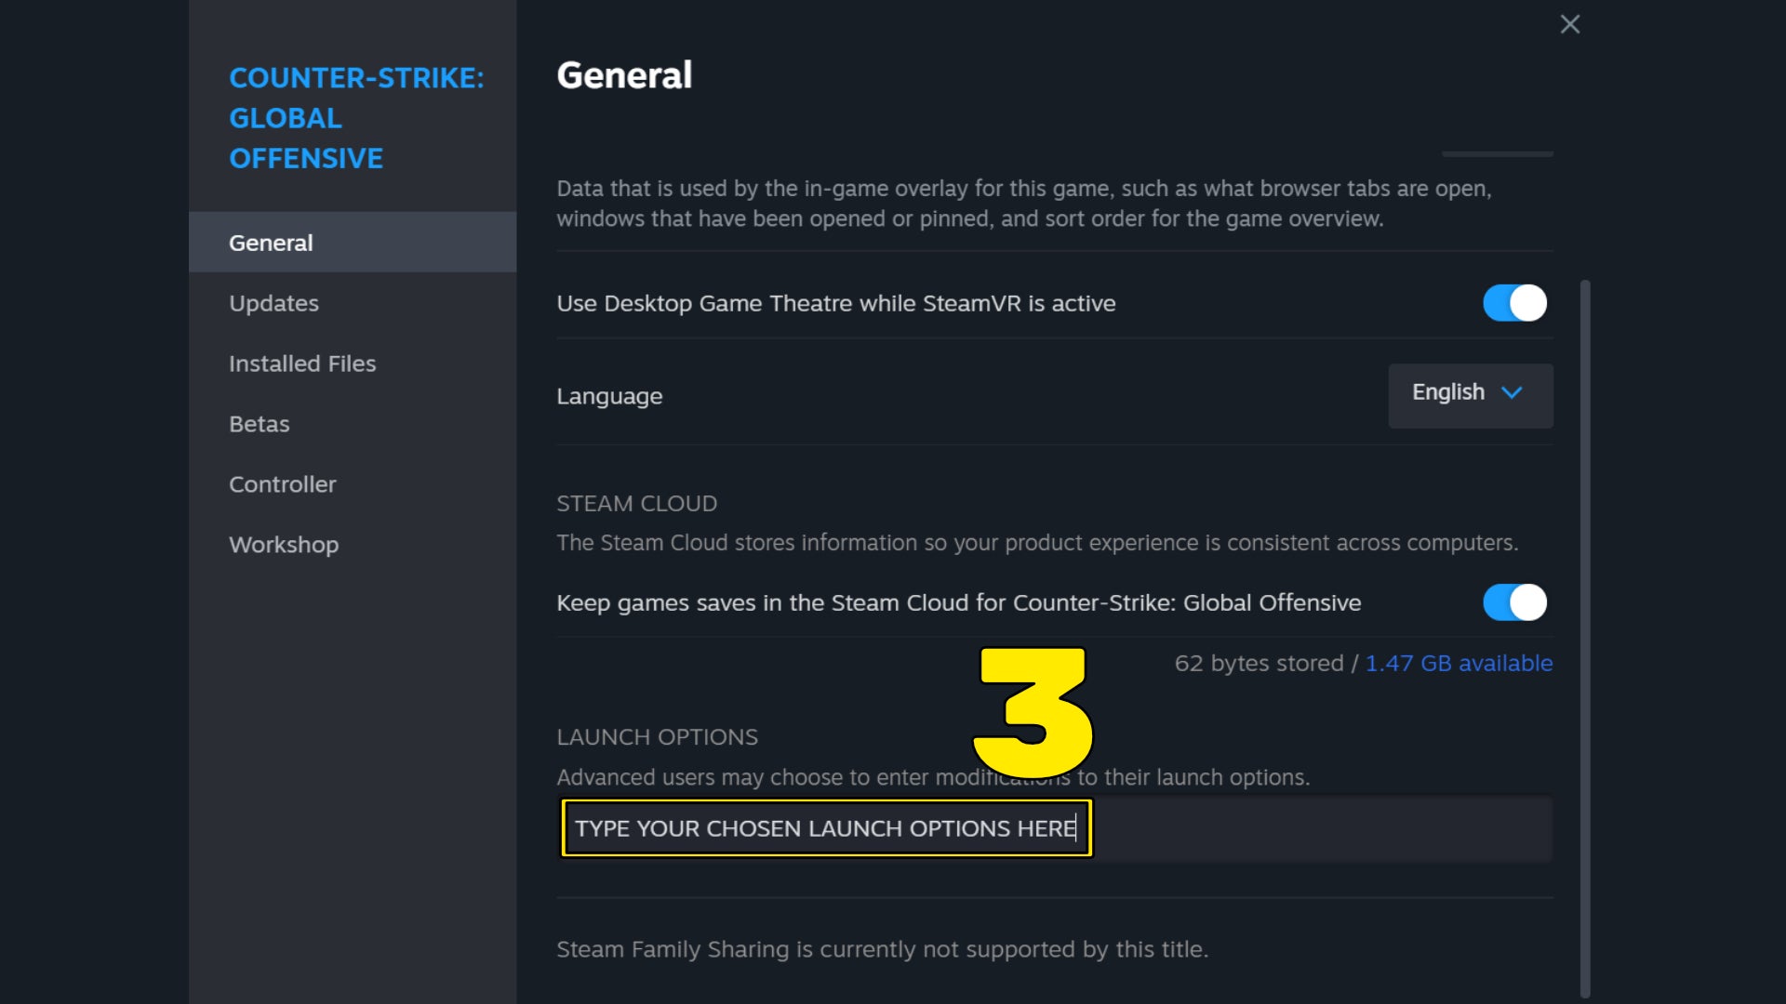Click inside the launch options input field
Viewport: 1786px width, 1004px height.
(826, 828)
